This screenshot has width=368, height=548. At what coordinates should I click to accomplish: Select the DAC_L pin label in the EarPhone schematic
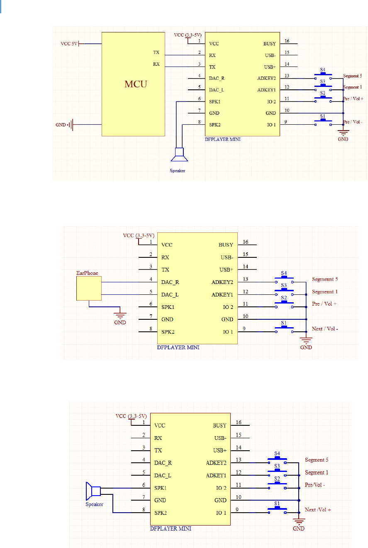pos(170,295)
